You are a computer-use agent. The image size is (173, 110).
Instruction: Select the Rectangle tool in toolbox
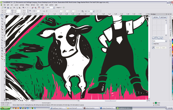(2, 32)
